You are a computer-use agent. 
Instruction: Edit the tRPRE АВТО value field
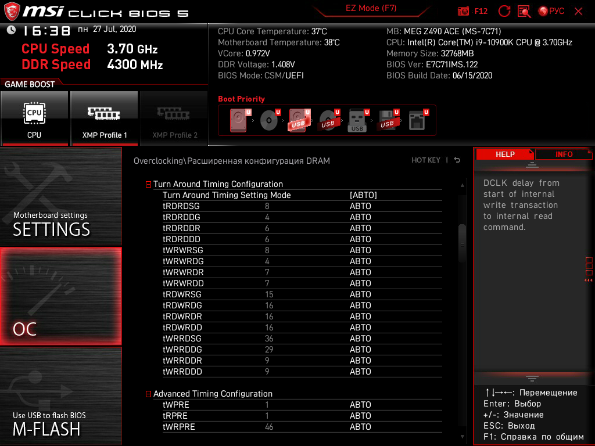coord(360,416)
